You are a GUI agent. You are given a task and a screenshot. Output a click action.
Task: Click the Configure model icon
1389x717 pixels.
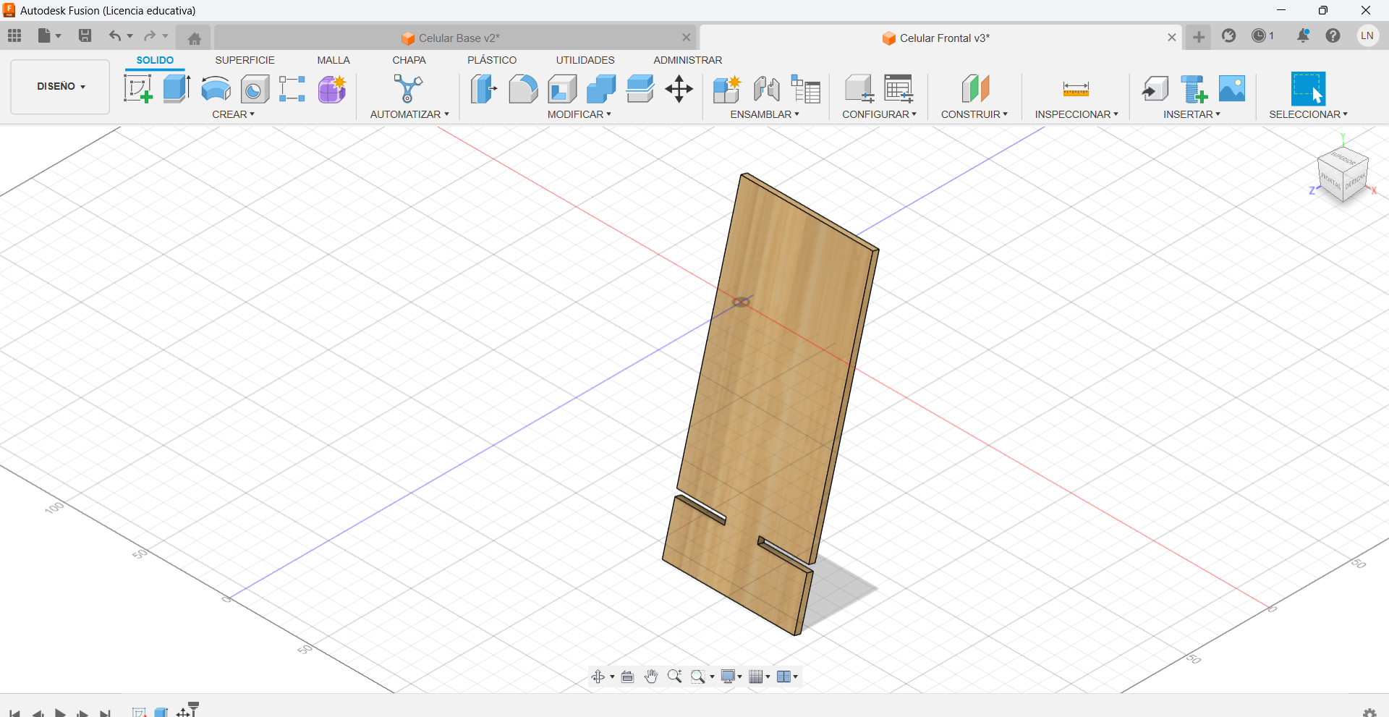(x=859, y=89)
